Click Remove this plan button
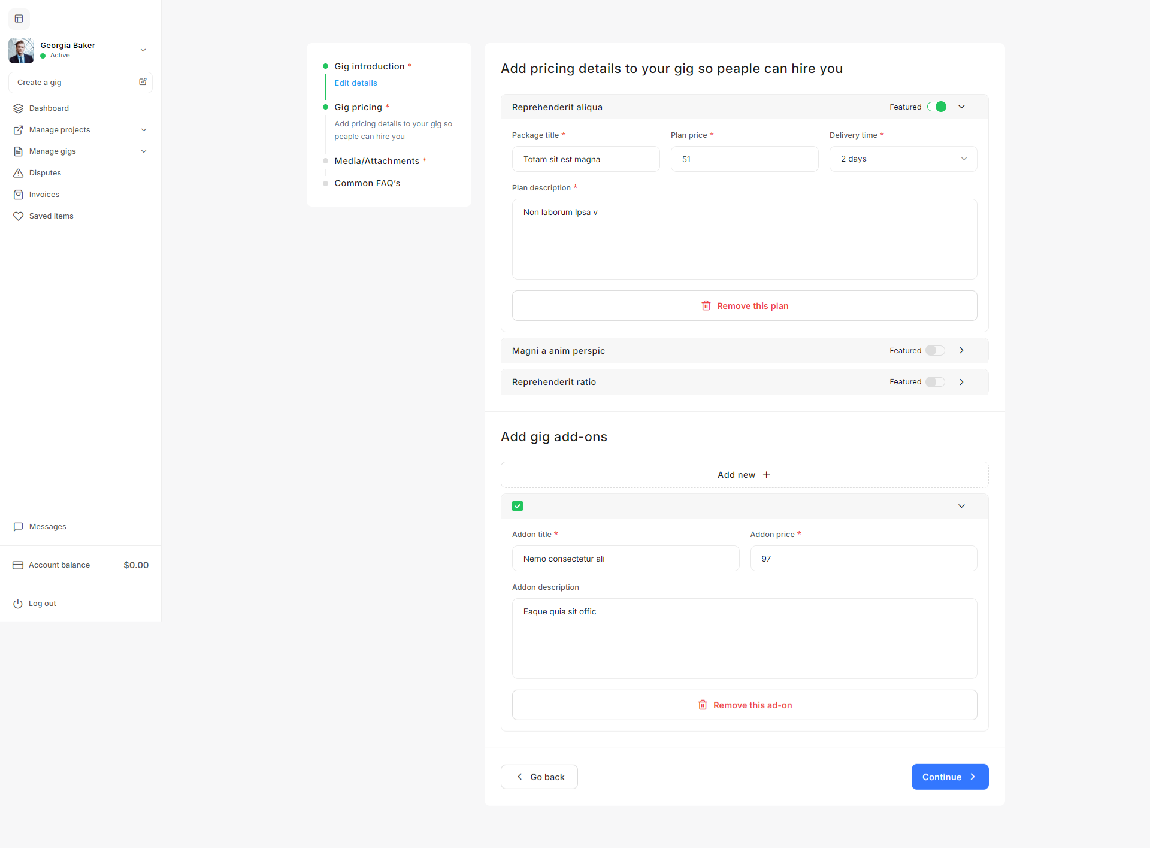1150x849 pixels. (745, 306)
